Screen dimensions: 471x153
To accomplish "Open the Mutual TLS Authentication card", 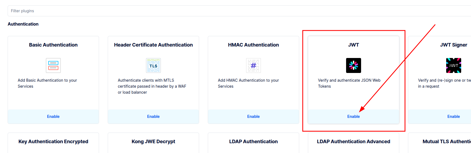I will [446, 142].
